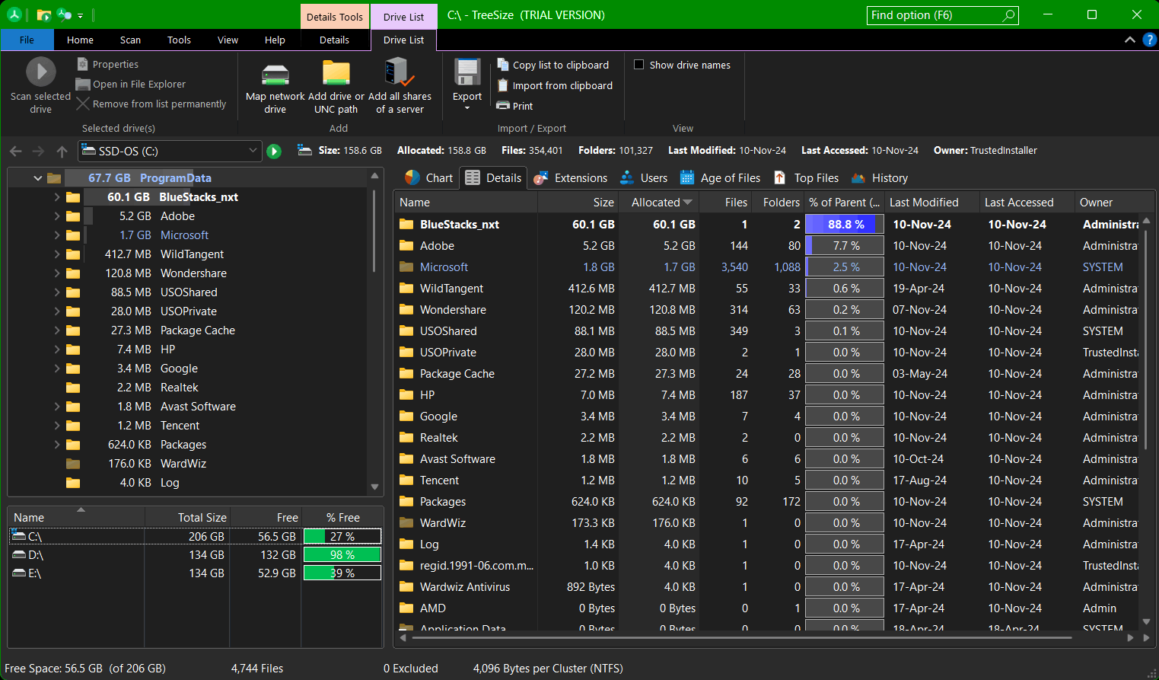The width and height of the screenshot is (1159, 680).
Task: Open the Home ribbon tab
Action: pyautogui.click(x=80, y=40)
